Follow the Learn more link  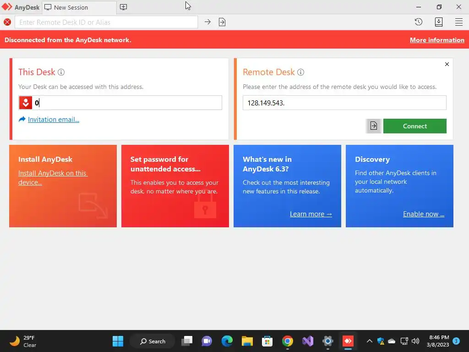311,214
